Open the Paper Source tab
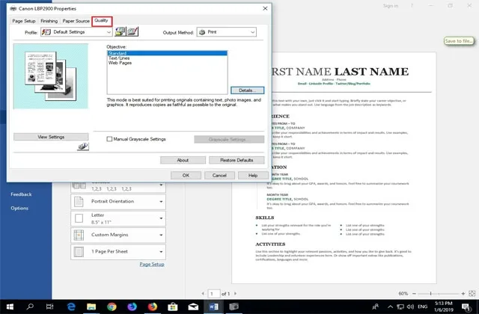The width and height of the screenshot is (479, 314). (76, 21)
